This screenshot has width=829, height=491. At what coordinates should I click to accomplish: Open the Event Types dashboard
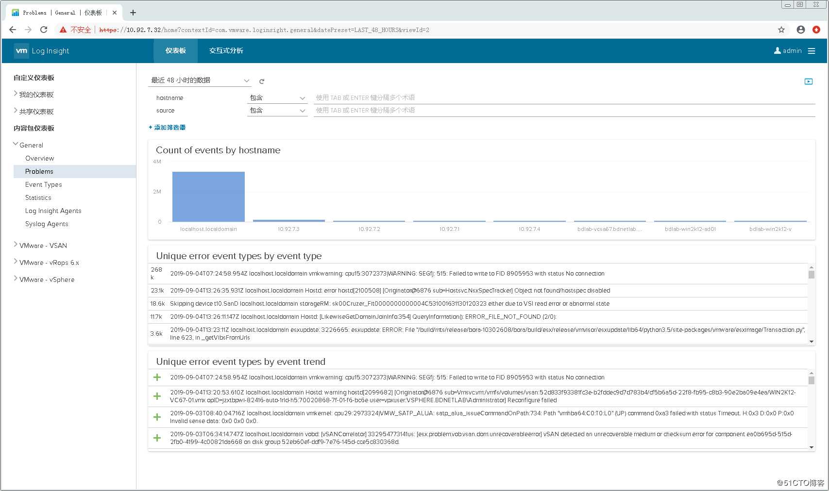coord(44,184)
